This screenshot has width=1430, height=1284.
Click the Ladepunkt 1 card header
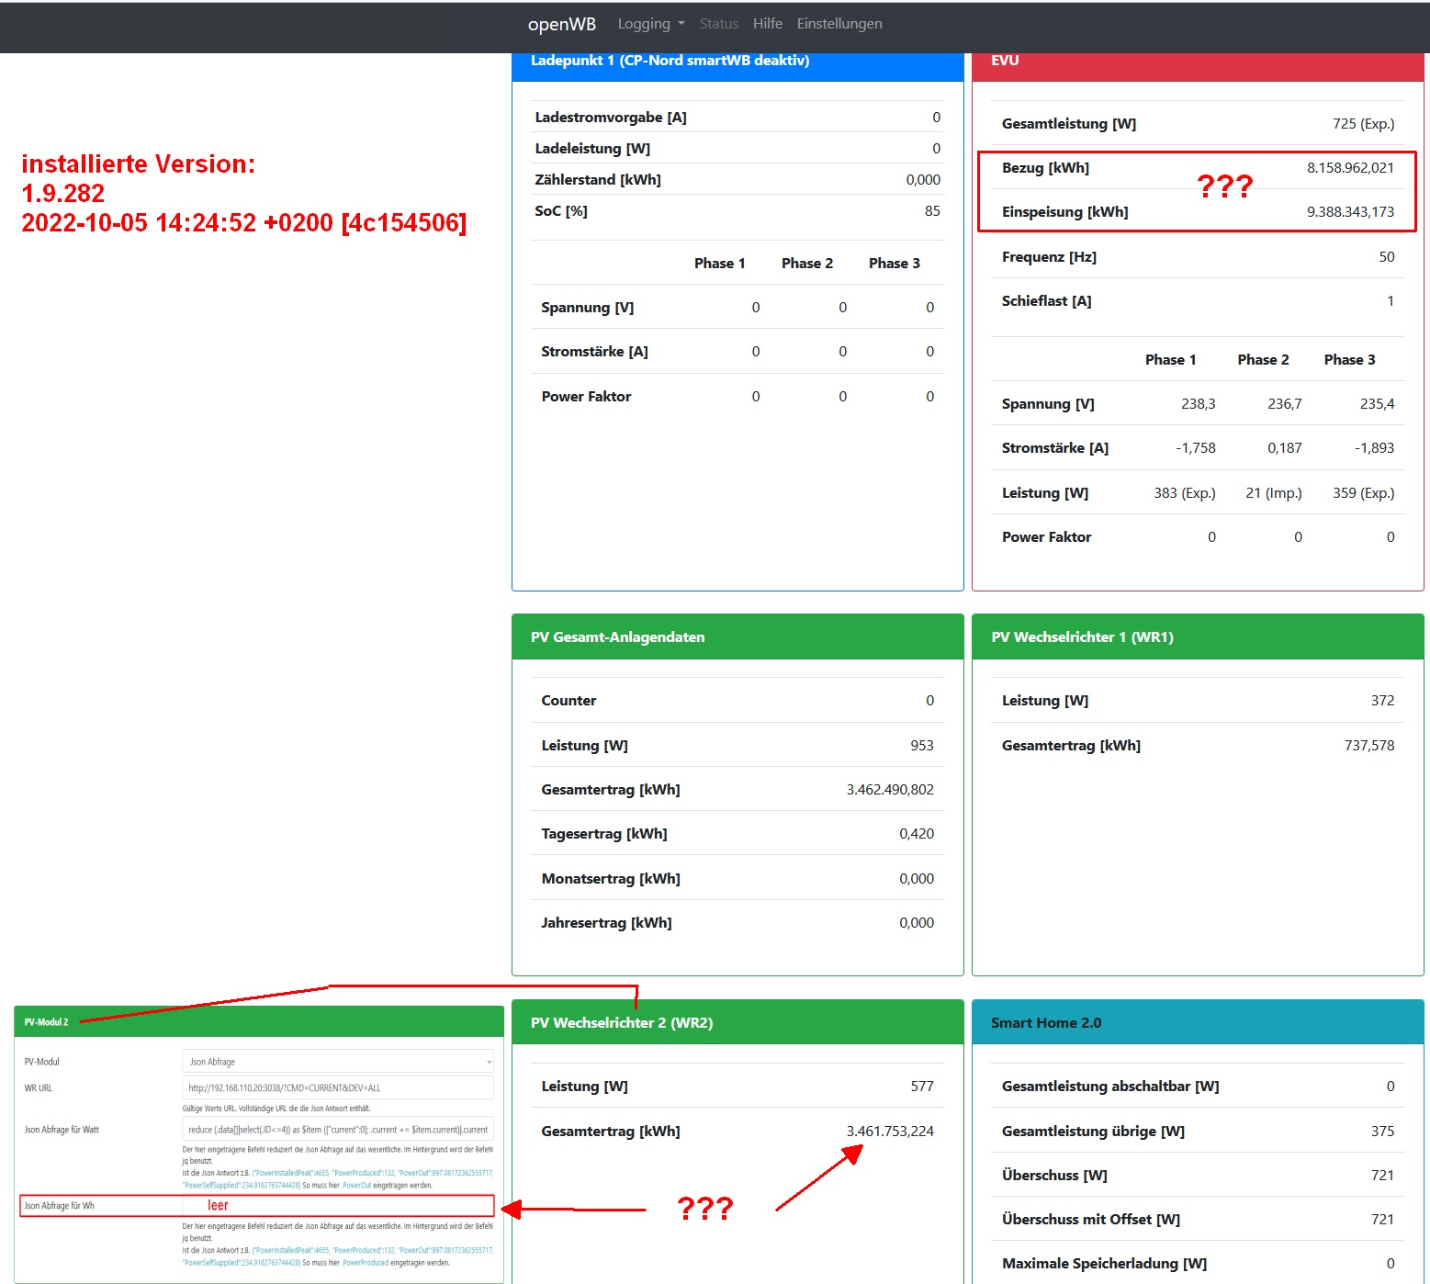point(737,62)
